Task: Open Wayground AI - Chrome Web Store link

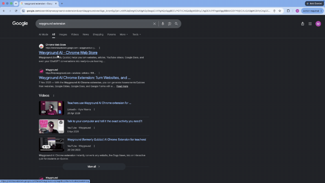Action: click(x=68, y=53)
